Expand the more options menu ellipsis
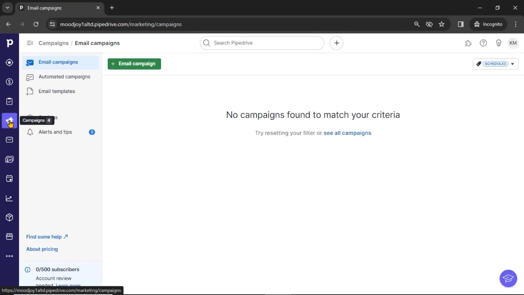This screenshot has height=295, width=524. coord(10,256)
